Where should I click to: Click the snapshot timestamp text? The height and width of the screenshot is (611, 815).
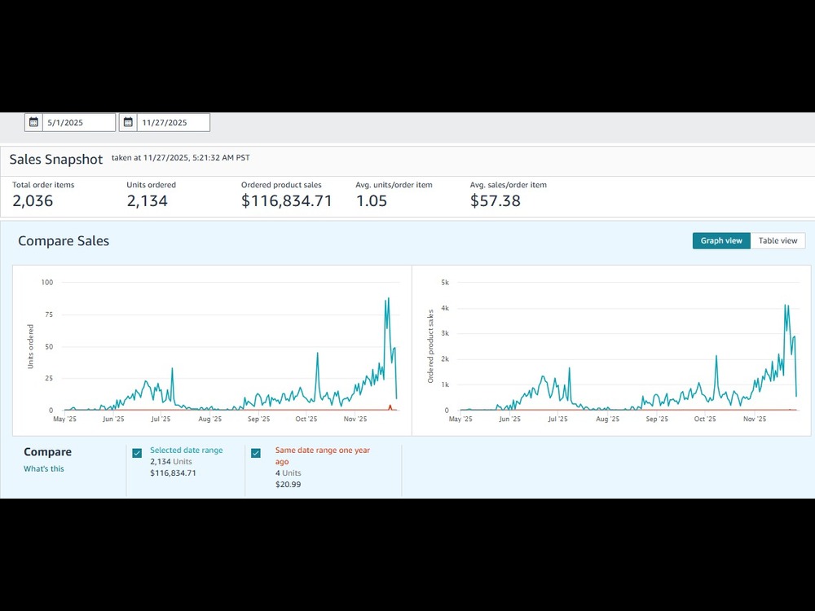(x=180, y=157)
